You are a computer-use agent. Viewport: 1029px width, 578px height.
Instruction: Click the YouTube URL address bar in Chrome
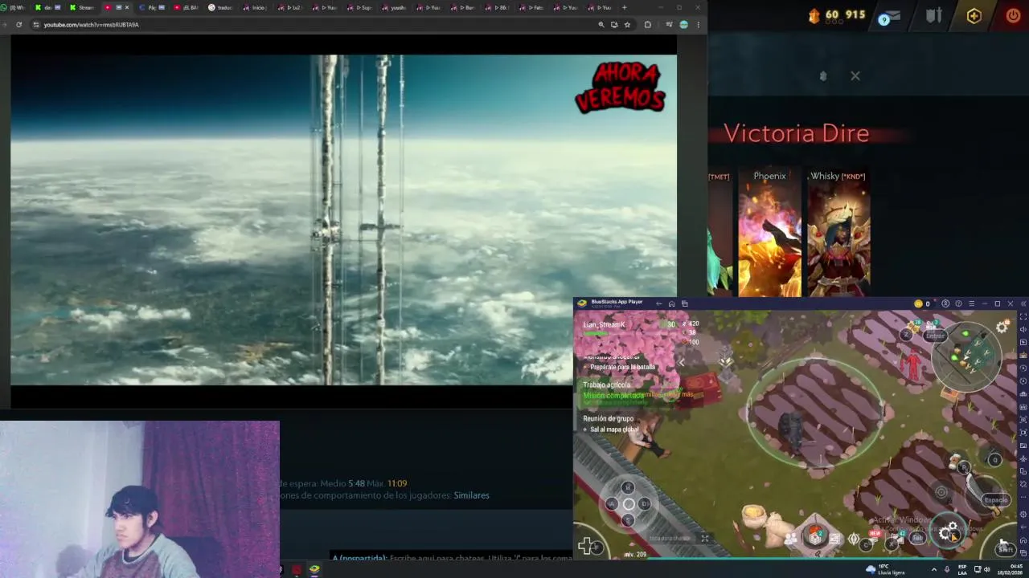(314, 25)
